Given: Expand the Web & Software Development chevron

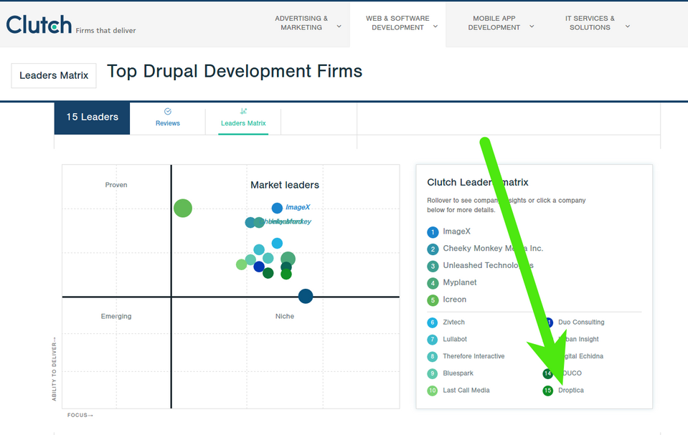Looking at the screenshot, I should point(435,27).
